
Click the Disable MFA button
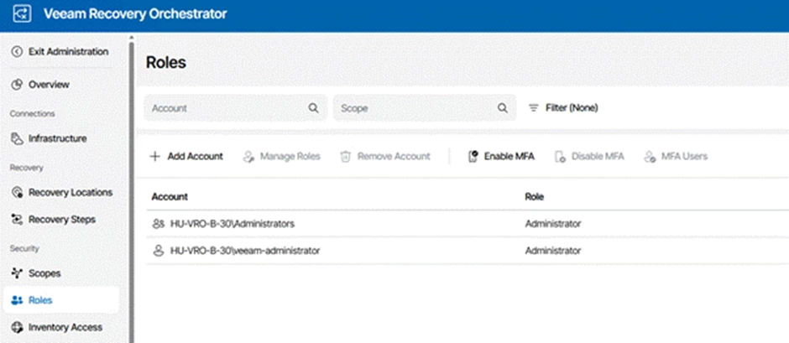589,157
